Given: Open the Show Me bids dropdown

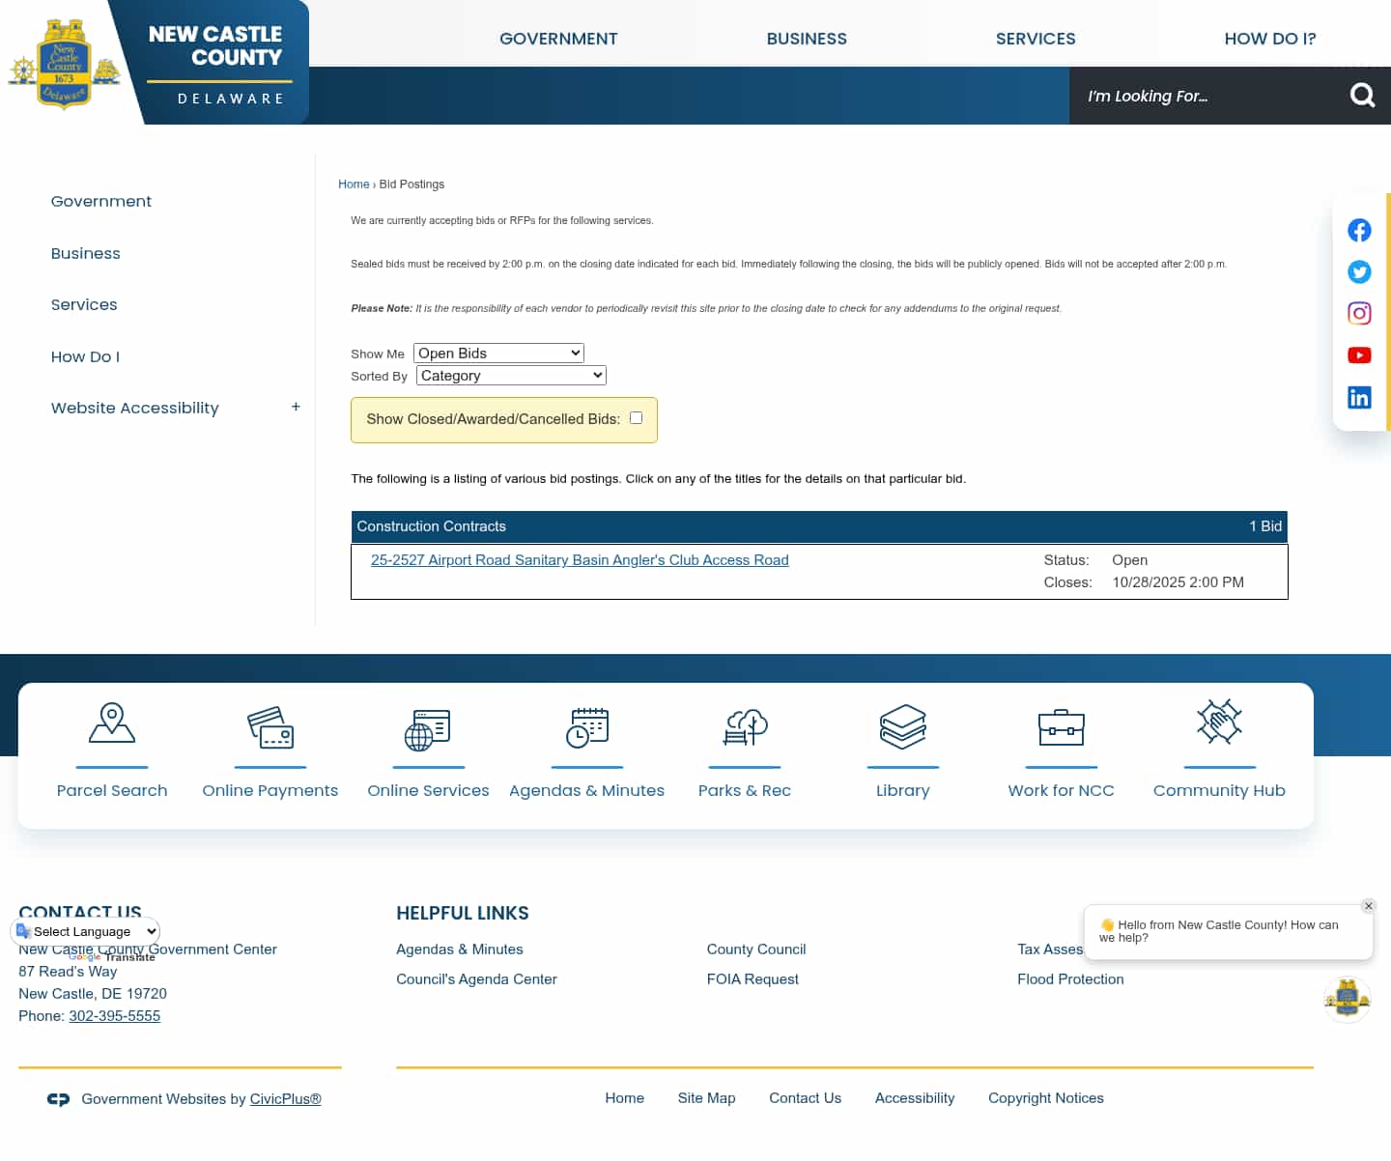Looking at the screenshot, I should coord(498,353).
